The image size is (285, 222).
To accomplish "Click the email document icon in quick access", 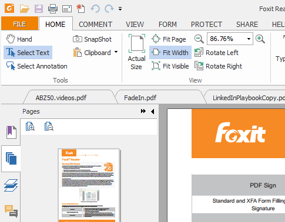I will 67,9.
